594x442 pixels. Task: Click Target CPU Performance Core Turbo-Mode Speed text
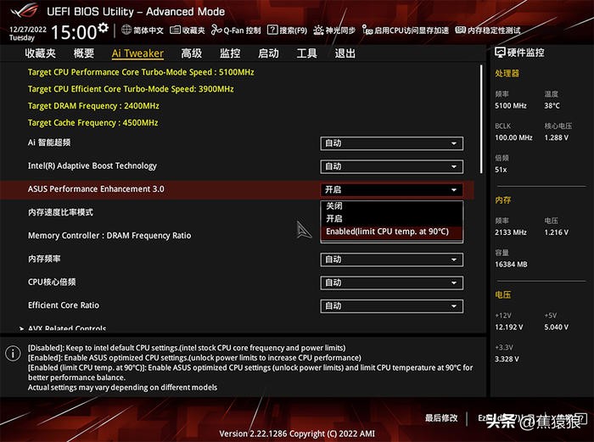pos(141,72)
